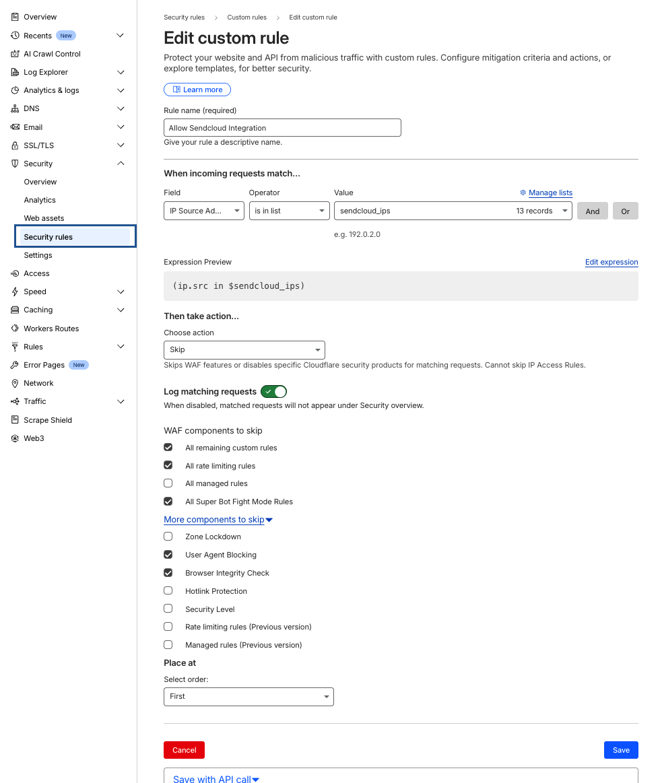Click the Caching drive icon

click(15, 310)
